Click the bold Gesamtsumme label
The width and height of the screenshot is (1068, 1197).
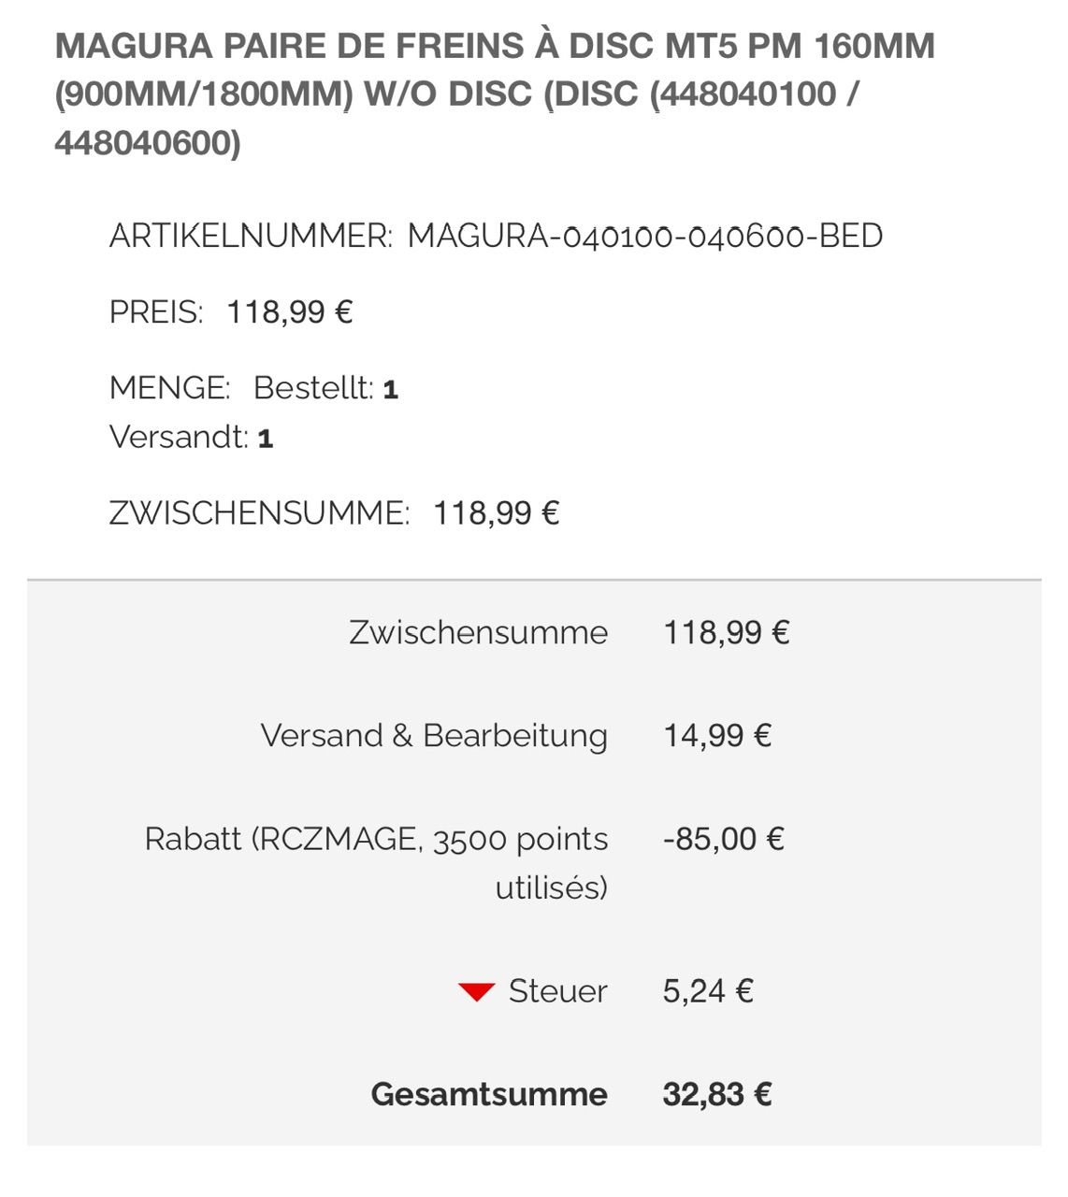(x=489, y=1094)
